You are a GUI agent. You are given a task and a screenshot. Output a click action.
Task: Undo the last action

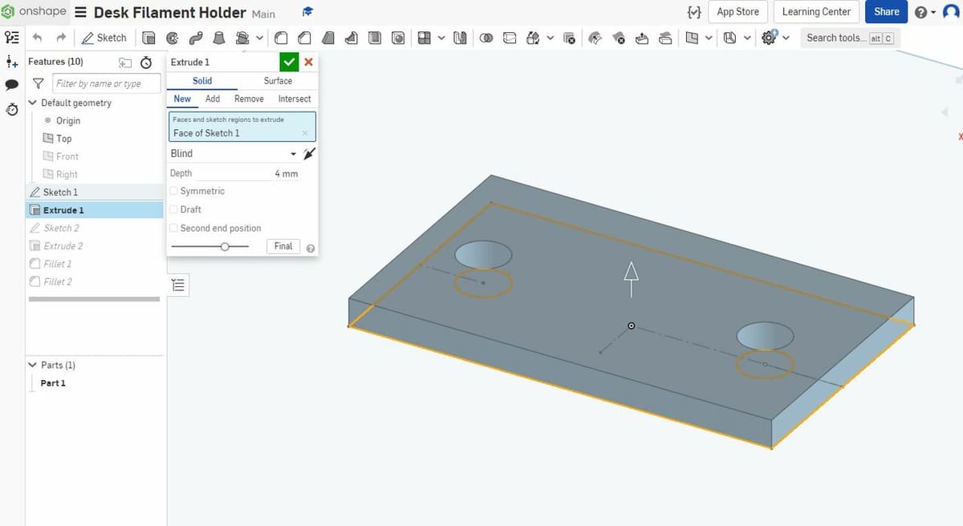pos(37,38)
